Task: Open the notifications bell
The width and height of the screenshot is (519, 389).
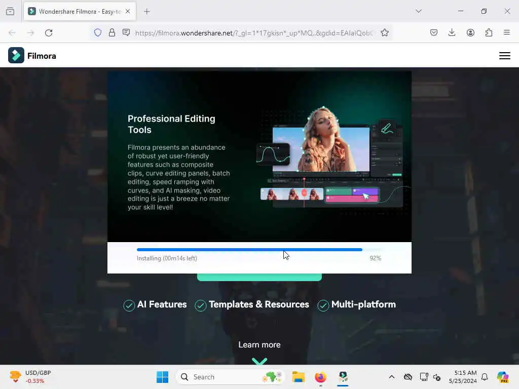Action: click(x=485, y=377)
